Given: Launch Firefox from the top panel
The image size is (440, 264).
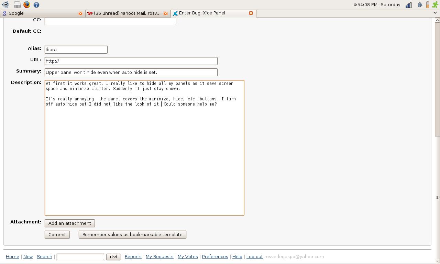Looking at the screenshot, I should 27,5.
